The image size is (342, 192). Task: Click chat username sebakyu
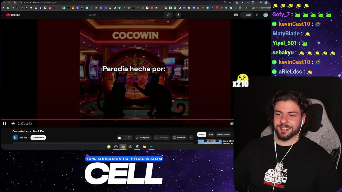(283, 53)
